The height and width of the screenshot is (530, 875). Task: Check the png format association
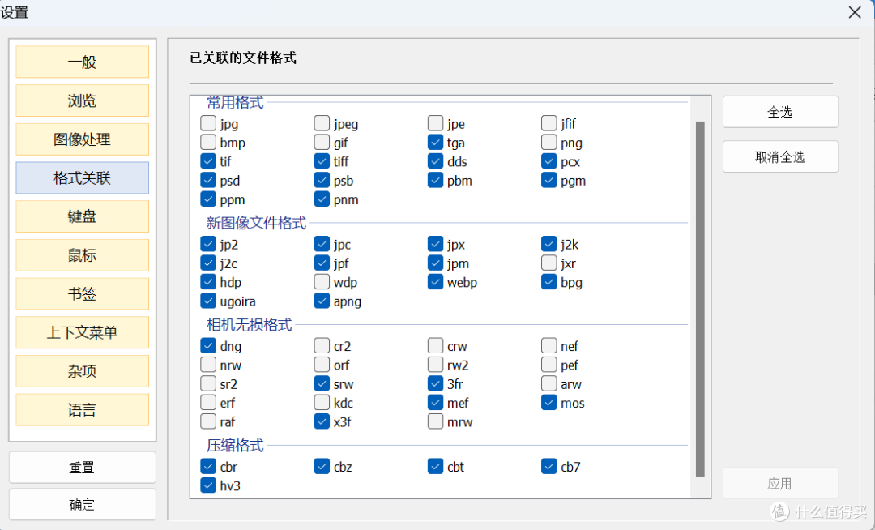click(x=549, y=143)
